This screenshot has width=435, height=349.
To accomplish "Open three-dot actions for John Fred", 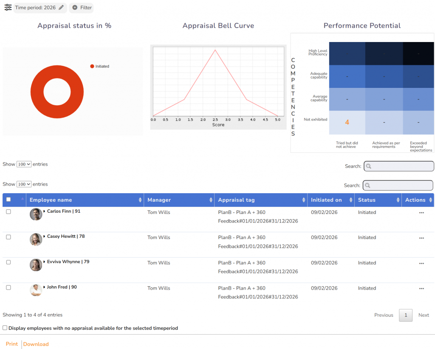I will [x=421, y=289].
